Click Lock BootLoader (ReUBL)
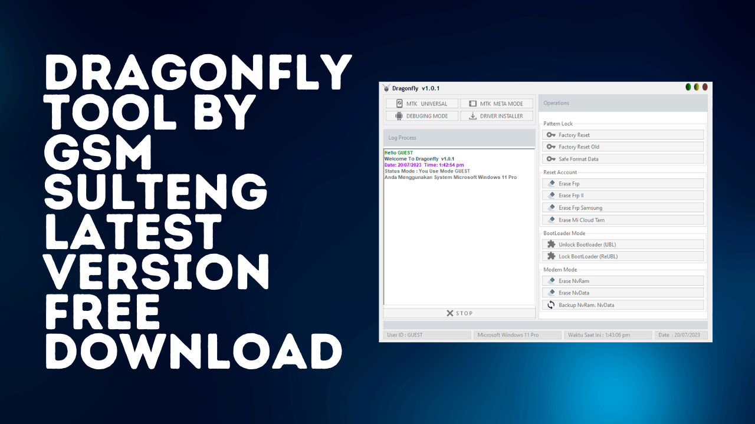The width and height of the screenshot is (755, 424). (623, 256)
